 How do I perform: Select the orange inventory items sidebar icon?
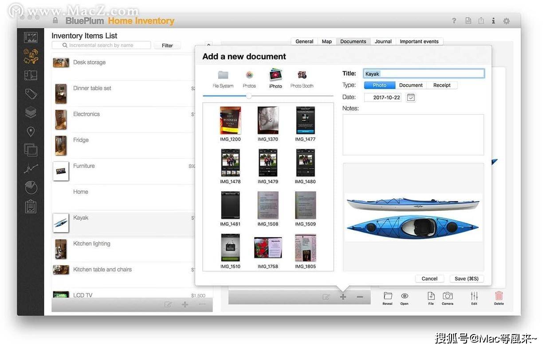[x=31, y=56]
